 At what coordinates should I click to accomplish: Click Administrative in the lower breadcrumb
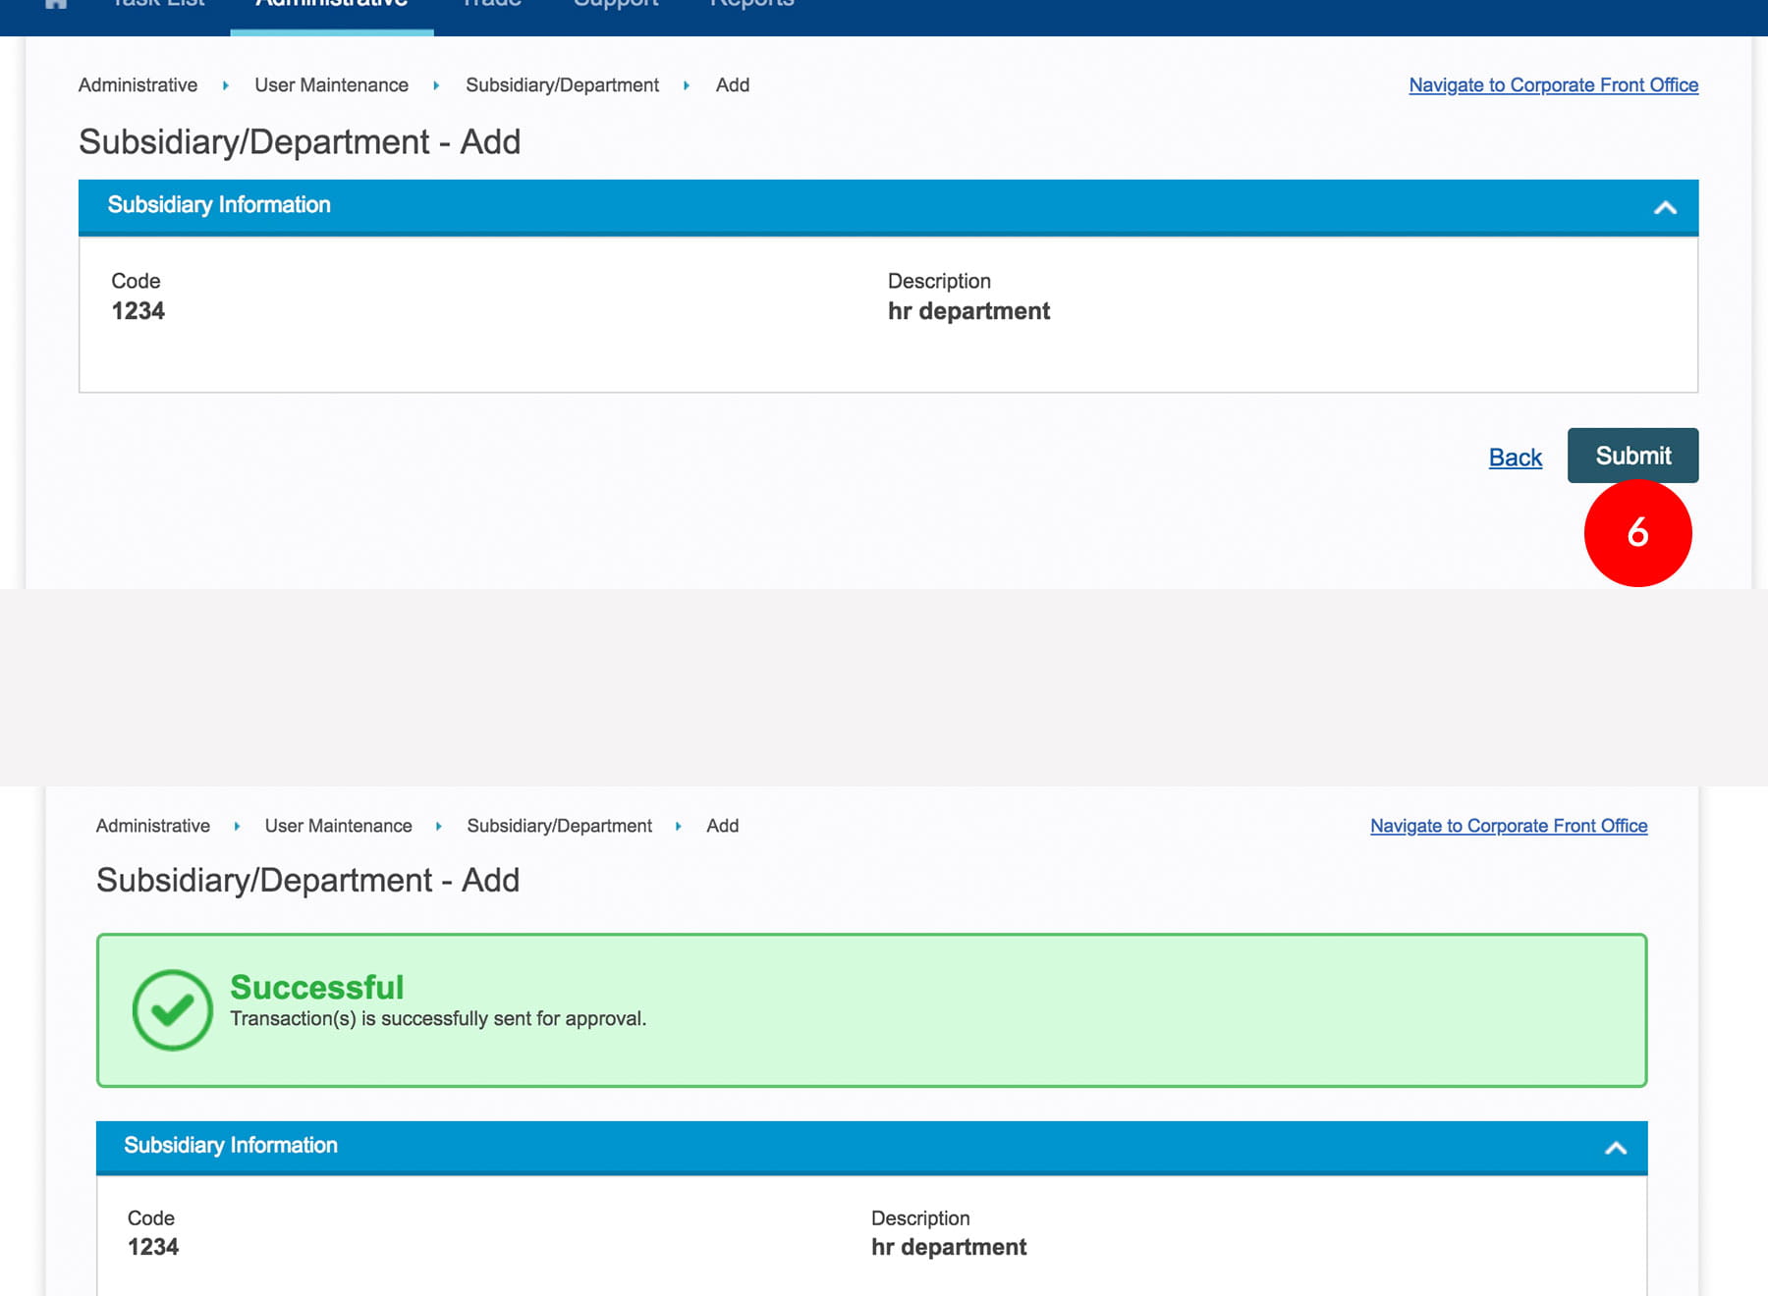[153, 827]
